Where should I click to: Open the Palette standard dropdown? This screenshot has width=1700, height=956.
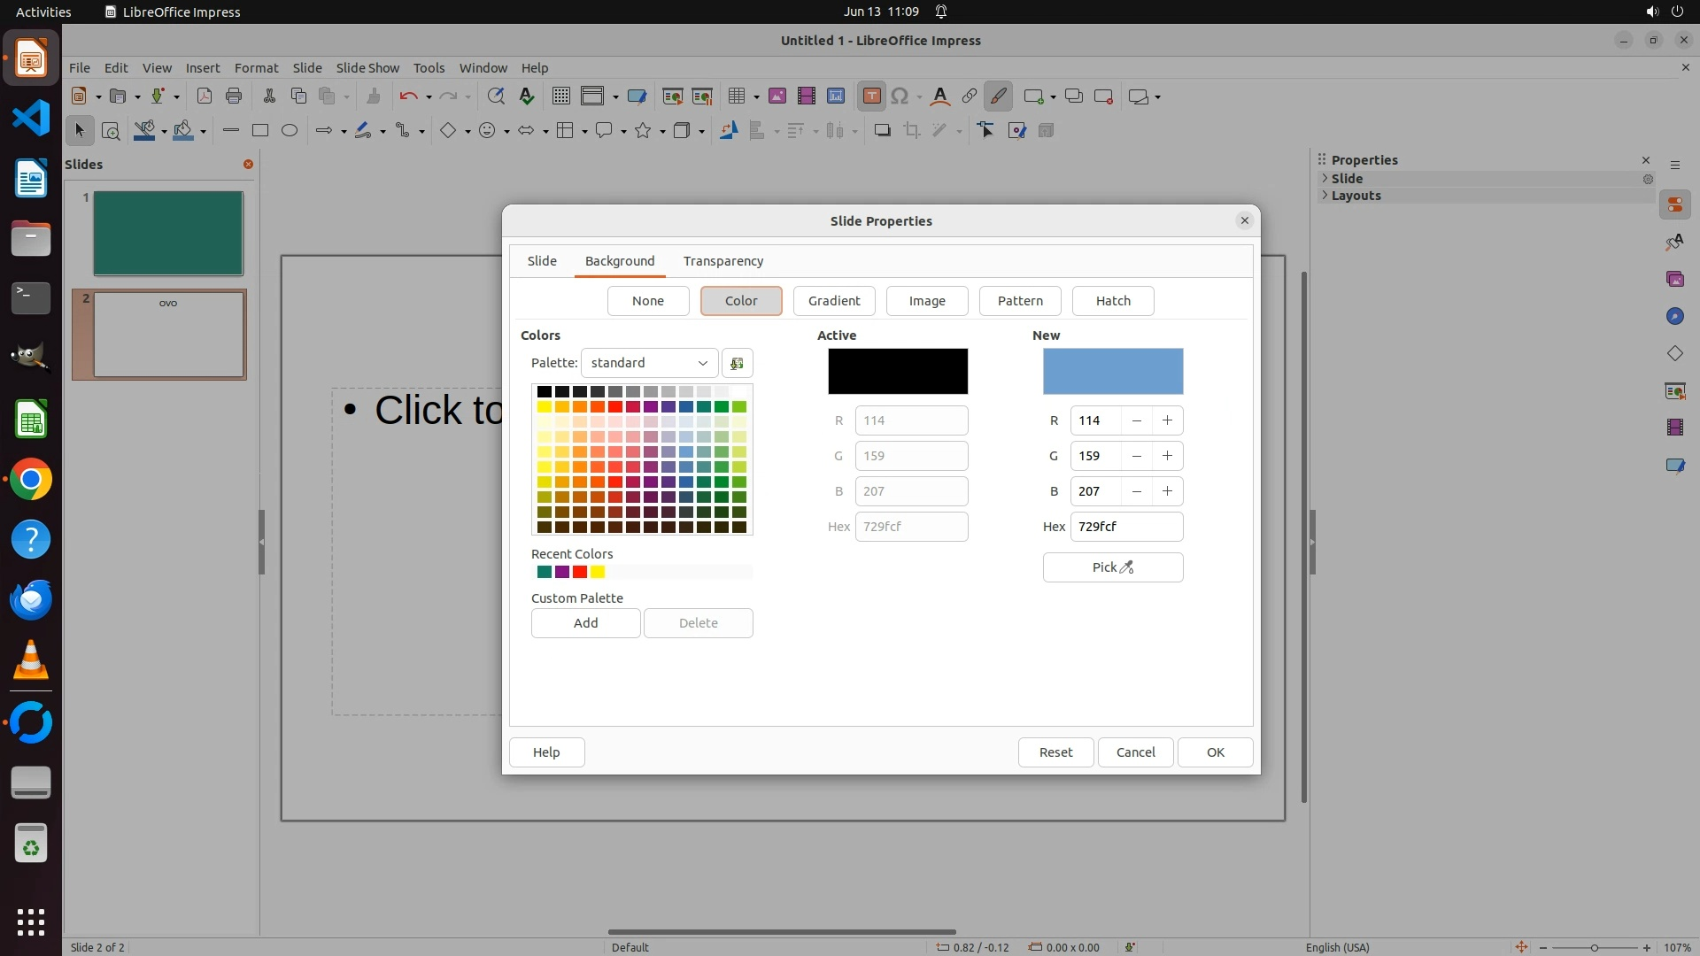[x=649, y=363]
